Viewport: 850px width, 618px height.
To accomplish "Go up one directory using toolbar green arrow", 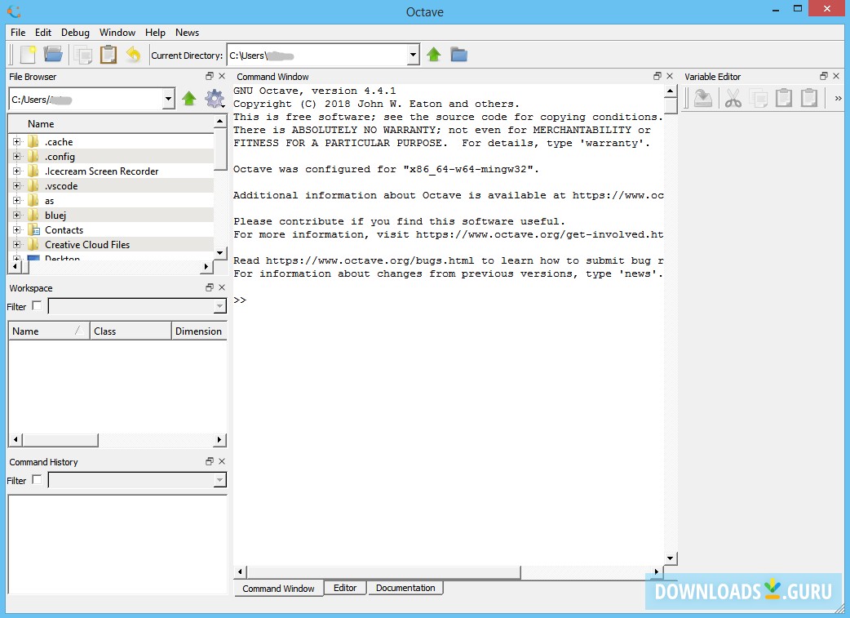I will click(x=434, y=55).
